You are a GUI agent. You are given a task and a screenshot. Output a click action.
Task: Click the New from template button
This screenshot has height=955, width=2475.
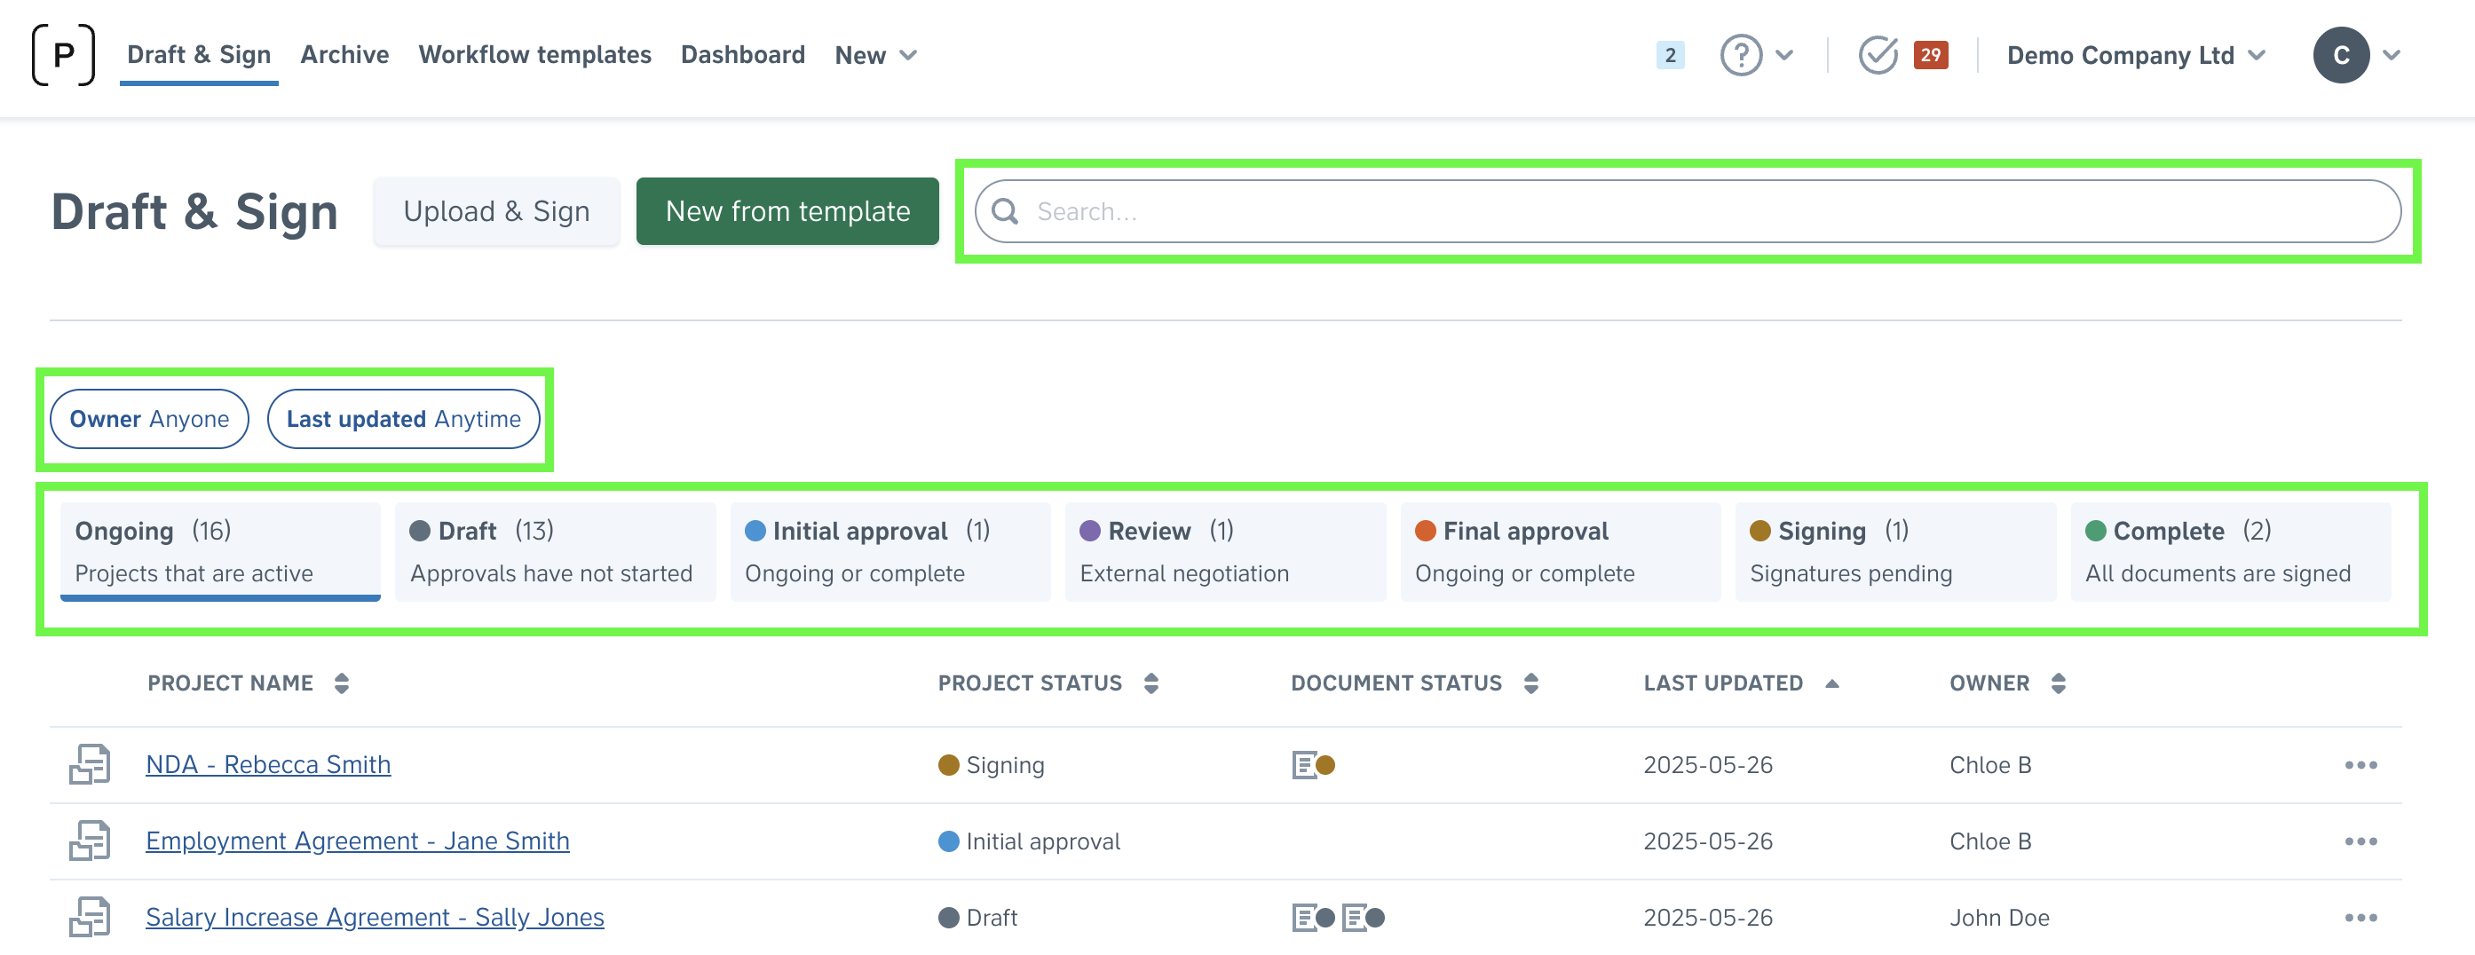(x=787, y=211)
